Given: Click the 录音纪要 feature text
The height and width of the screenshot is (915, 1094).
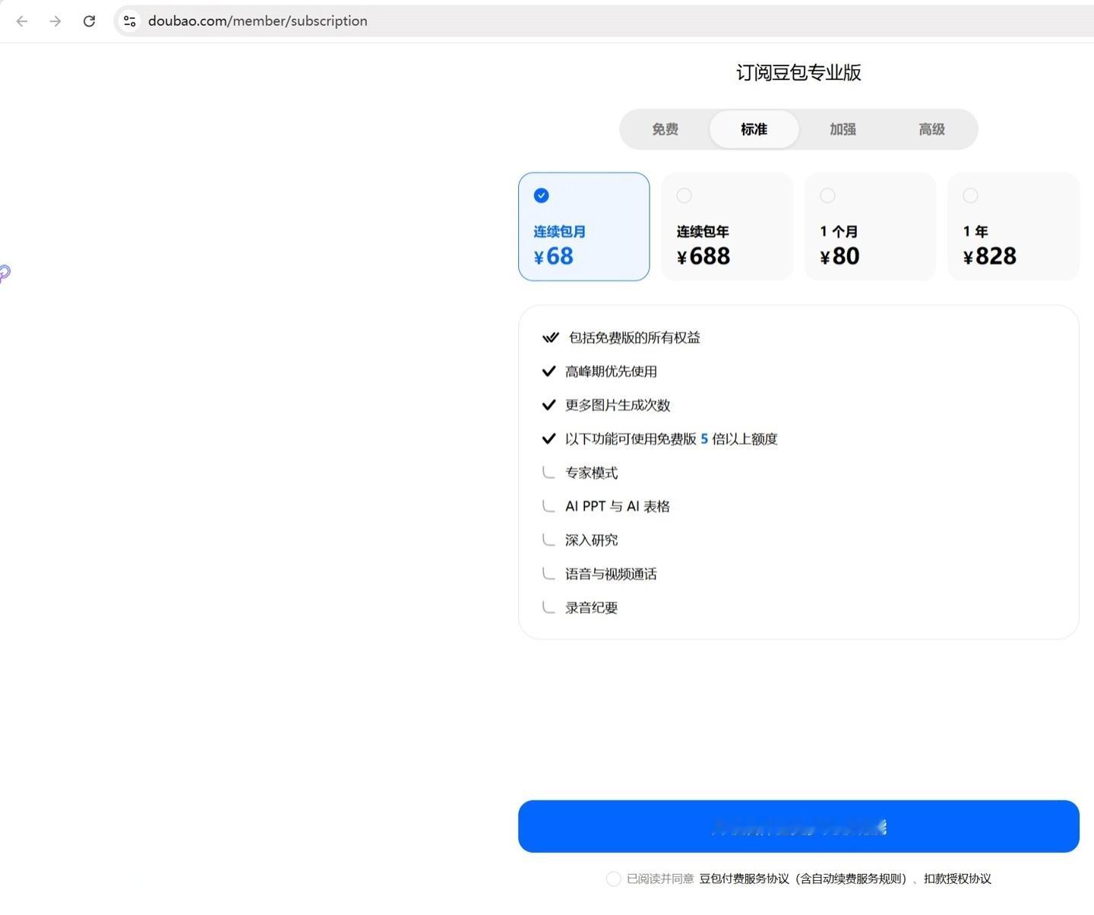Looking at the screenshot, I should click(x=591, y=608).
